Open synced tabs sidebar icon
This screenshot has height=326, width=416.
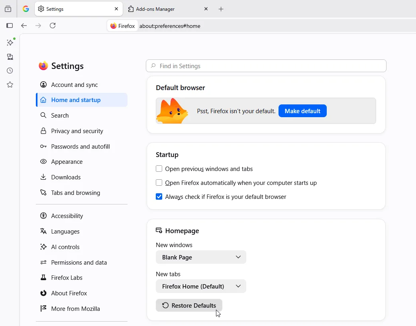point(10,57)
